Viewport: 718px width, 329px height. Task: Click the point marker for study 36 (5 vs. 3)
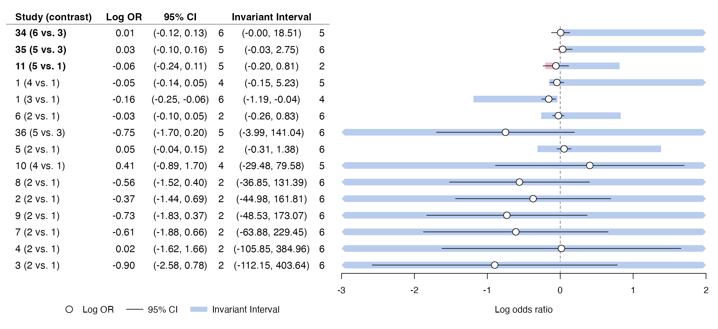click(x=505, y=132)
